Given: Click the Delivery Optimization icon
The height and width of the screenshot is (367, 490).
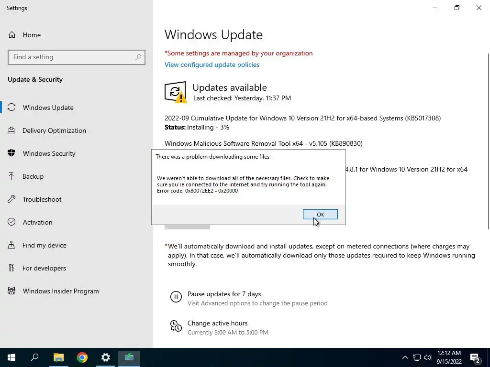Looking at the screenshot, I should tap(11, 130).
